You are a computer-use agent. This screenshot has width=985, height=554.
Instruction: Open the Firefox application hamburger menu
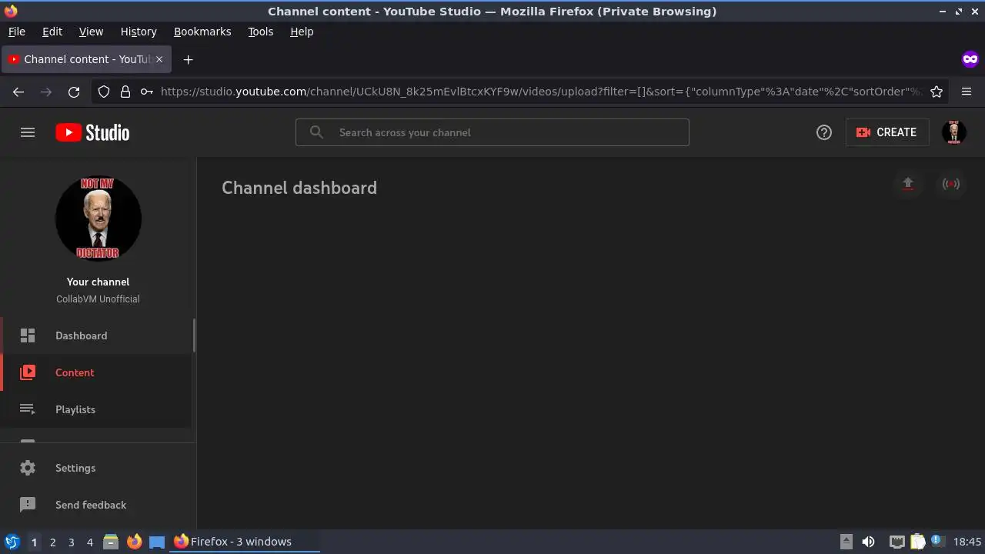[x=967, y=92]
